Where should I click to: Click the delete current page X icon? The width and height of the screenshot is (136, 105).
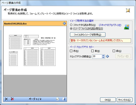click(x=6, y=99)
